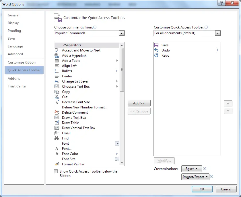Click the Add >> button
The image size is (241, 197).
pos(139,103)
